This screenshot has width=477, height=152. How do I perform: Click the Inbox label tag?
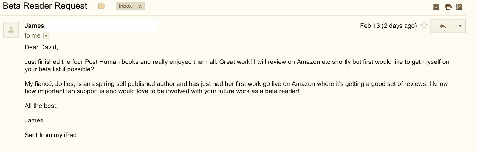[125, 6]
